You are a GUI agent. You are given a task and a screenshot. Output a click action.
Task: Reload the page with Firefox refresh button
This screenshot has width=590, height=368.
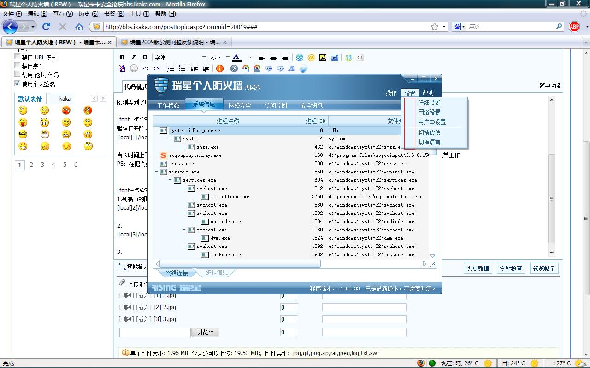point(46,27)
